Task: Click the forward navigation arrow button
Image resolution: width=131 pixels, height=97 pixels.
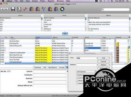Action: [x=6, y=9]
